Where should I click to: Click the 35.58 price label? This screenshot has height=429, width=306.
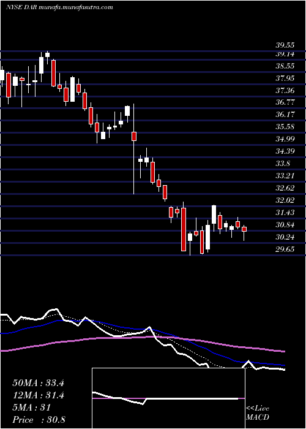(x=285, y=127)
